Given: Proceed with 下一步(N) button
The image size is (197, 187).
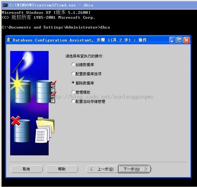Looking at the screenshot, I should pyautogui.click(x=135, y=169).
